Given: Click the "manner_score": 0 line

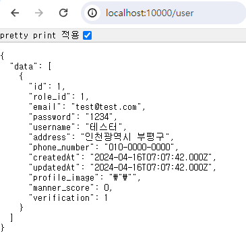Looking at the screenshot, I should point(70,187).
